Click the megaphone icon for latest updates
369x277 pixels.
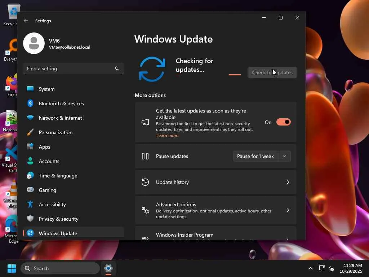click(145, 122)
